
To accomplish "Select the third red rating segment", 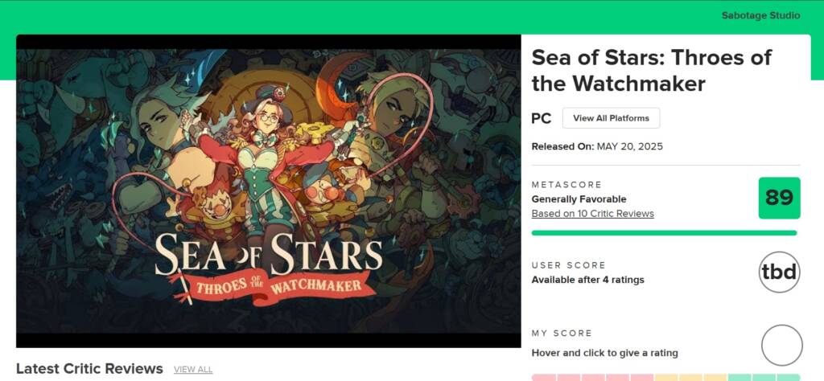I will [593, 377].
